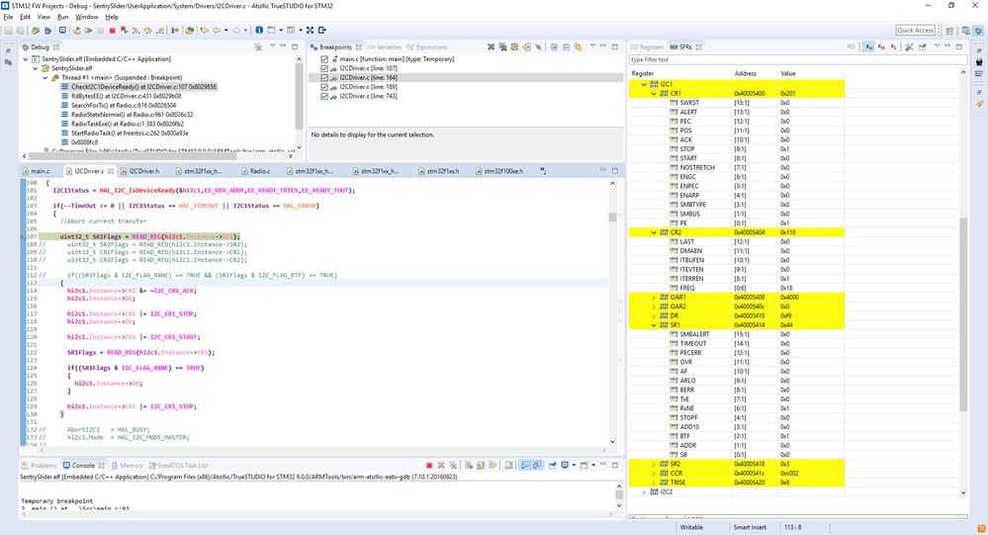
Task: Open the Radio.c editor tab
Action: (256, 171)
